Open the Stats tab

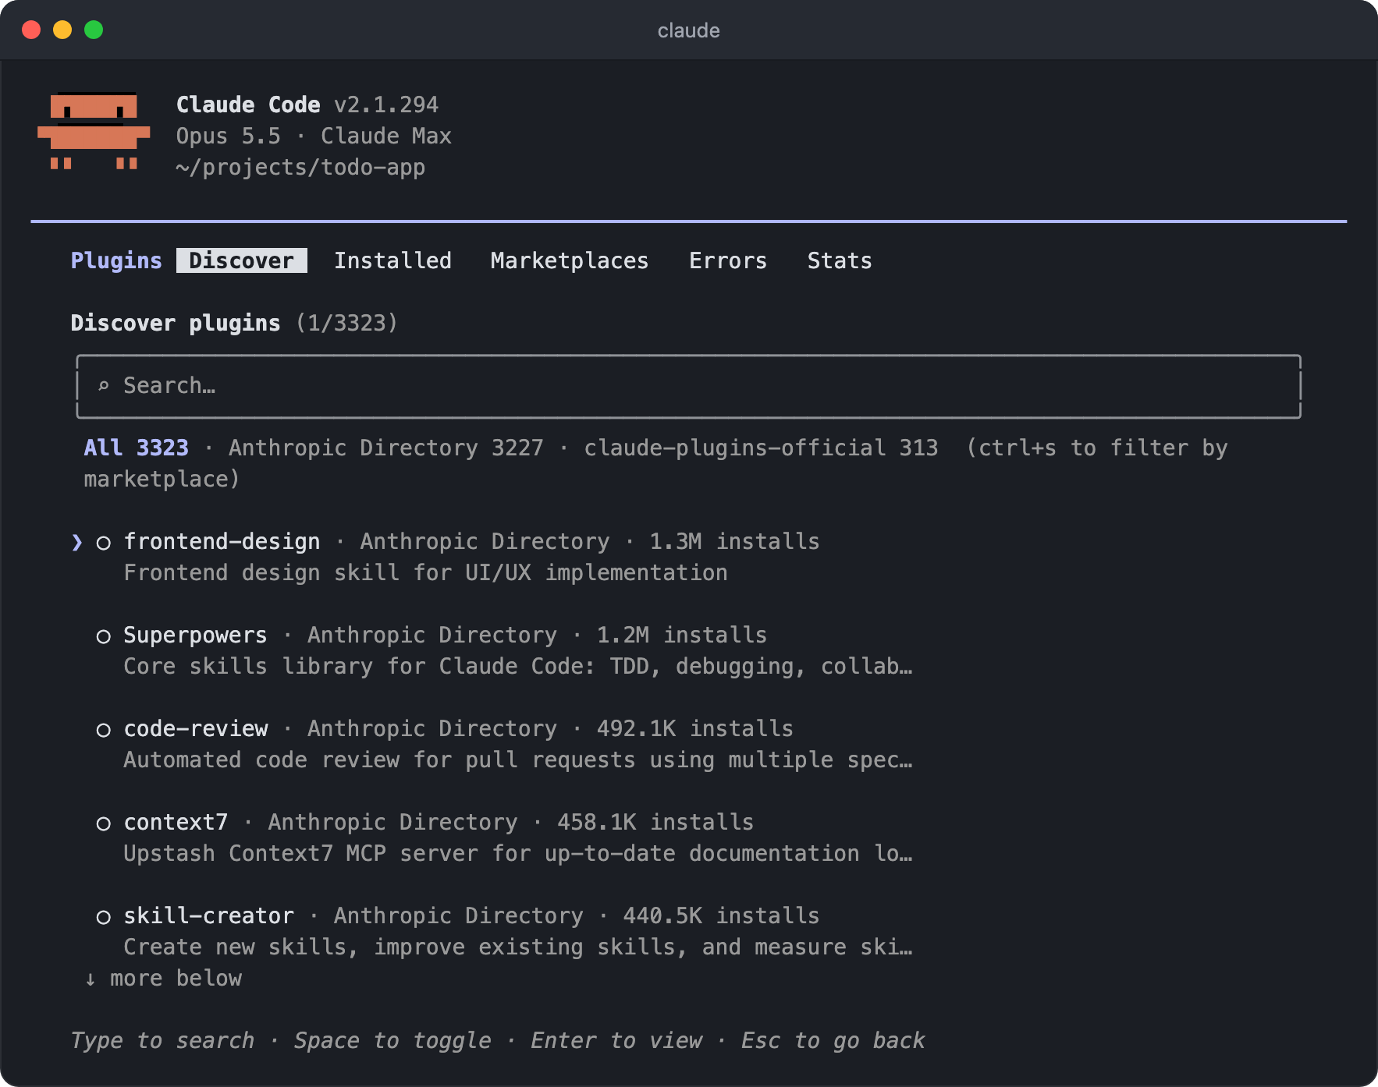pyautogui.click(x=840, y=260)
